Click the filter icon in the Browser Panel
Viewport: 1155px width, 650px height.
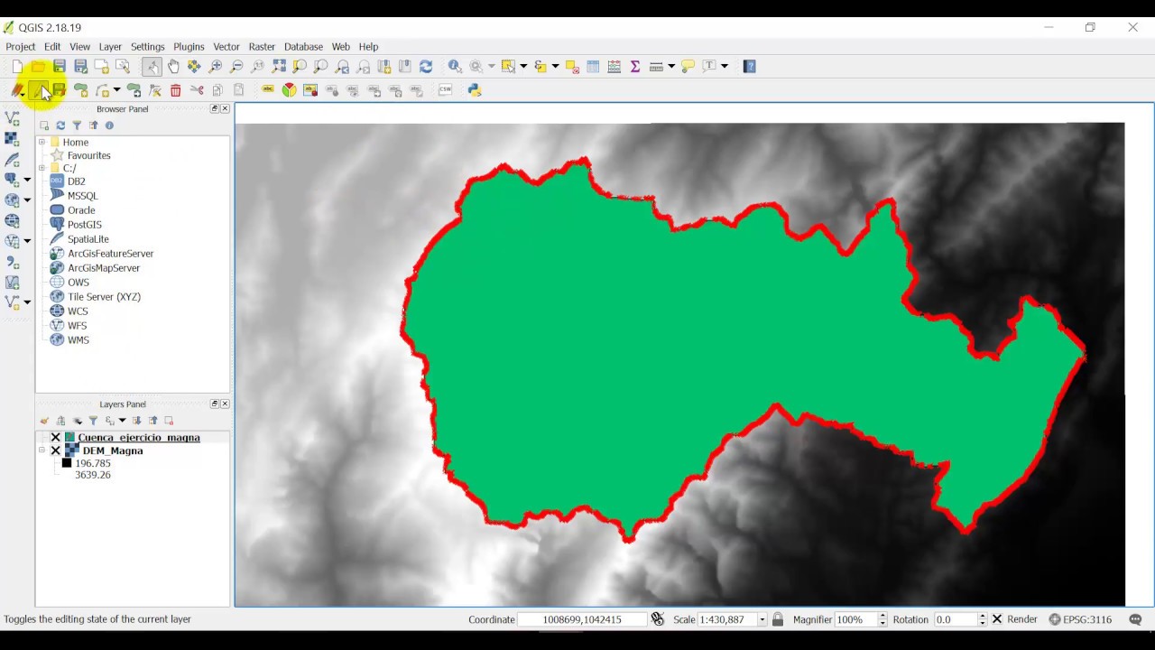click(77, 125)
